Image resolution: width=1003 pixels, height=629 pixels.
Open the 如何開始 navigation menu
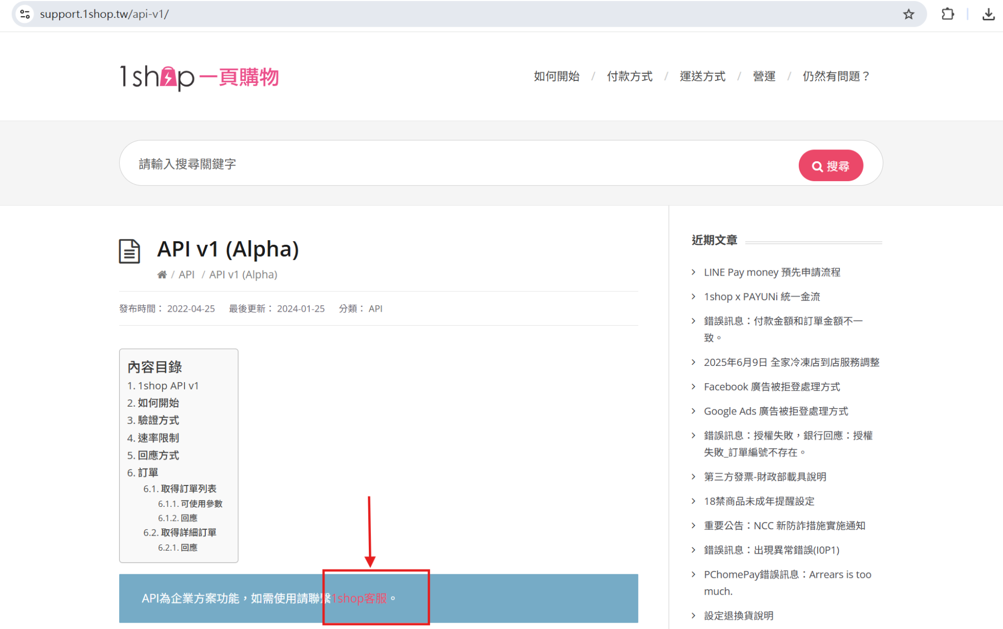(556, 76)
